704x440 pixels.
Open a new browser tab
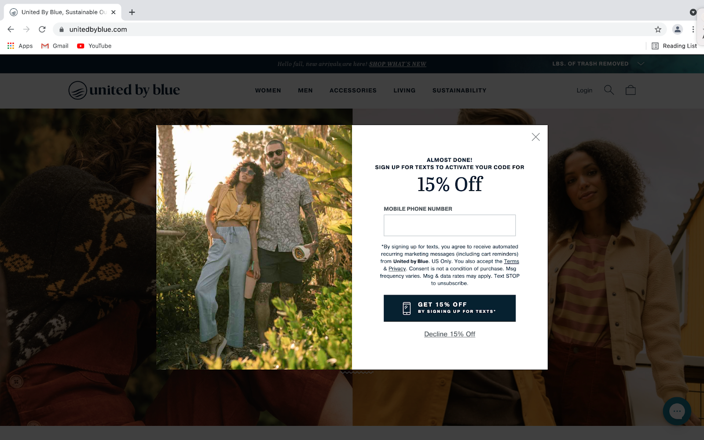[x=132, y=12]
